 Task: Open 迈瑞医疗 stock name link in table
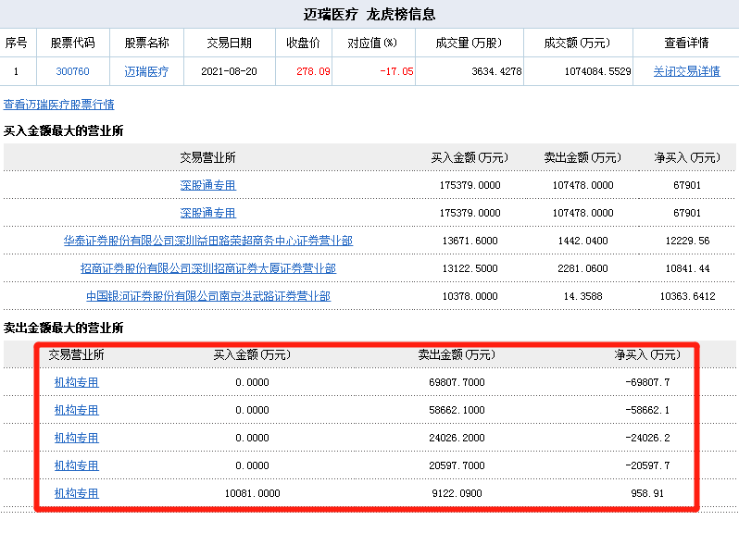[146, 71]
